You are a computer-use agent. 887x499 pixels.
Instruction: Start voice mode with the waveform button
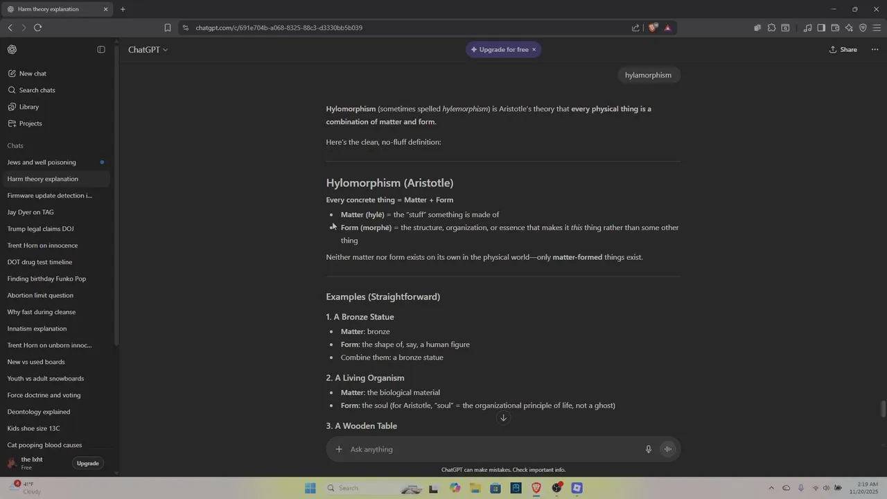[668, 449]
